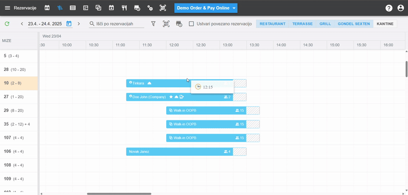The image size is (408, 195).
Task: Open Walk-in OOPB reservation on table 35
Action: point(207,124)
